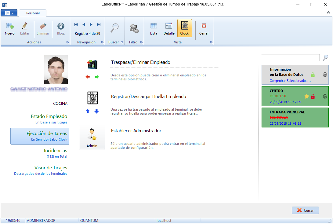This screenshot has height=224, width=333.
Task: Collapse the ribbon with the chevron
Action: pos(328,13)
